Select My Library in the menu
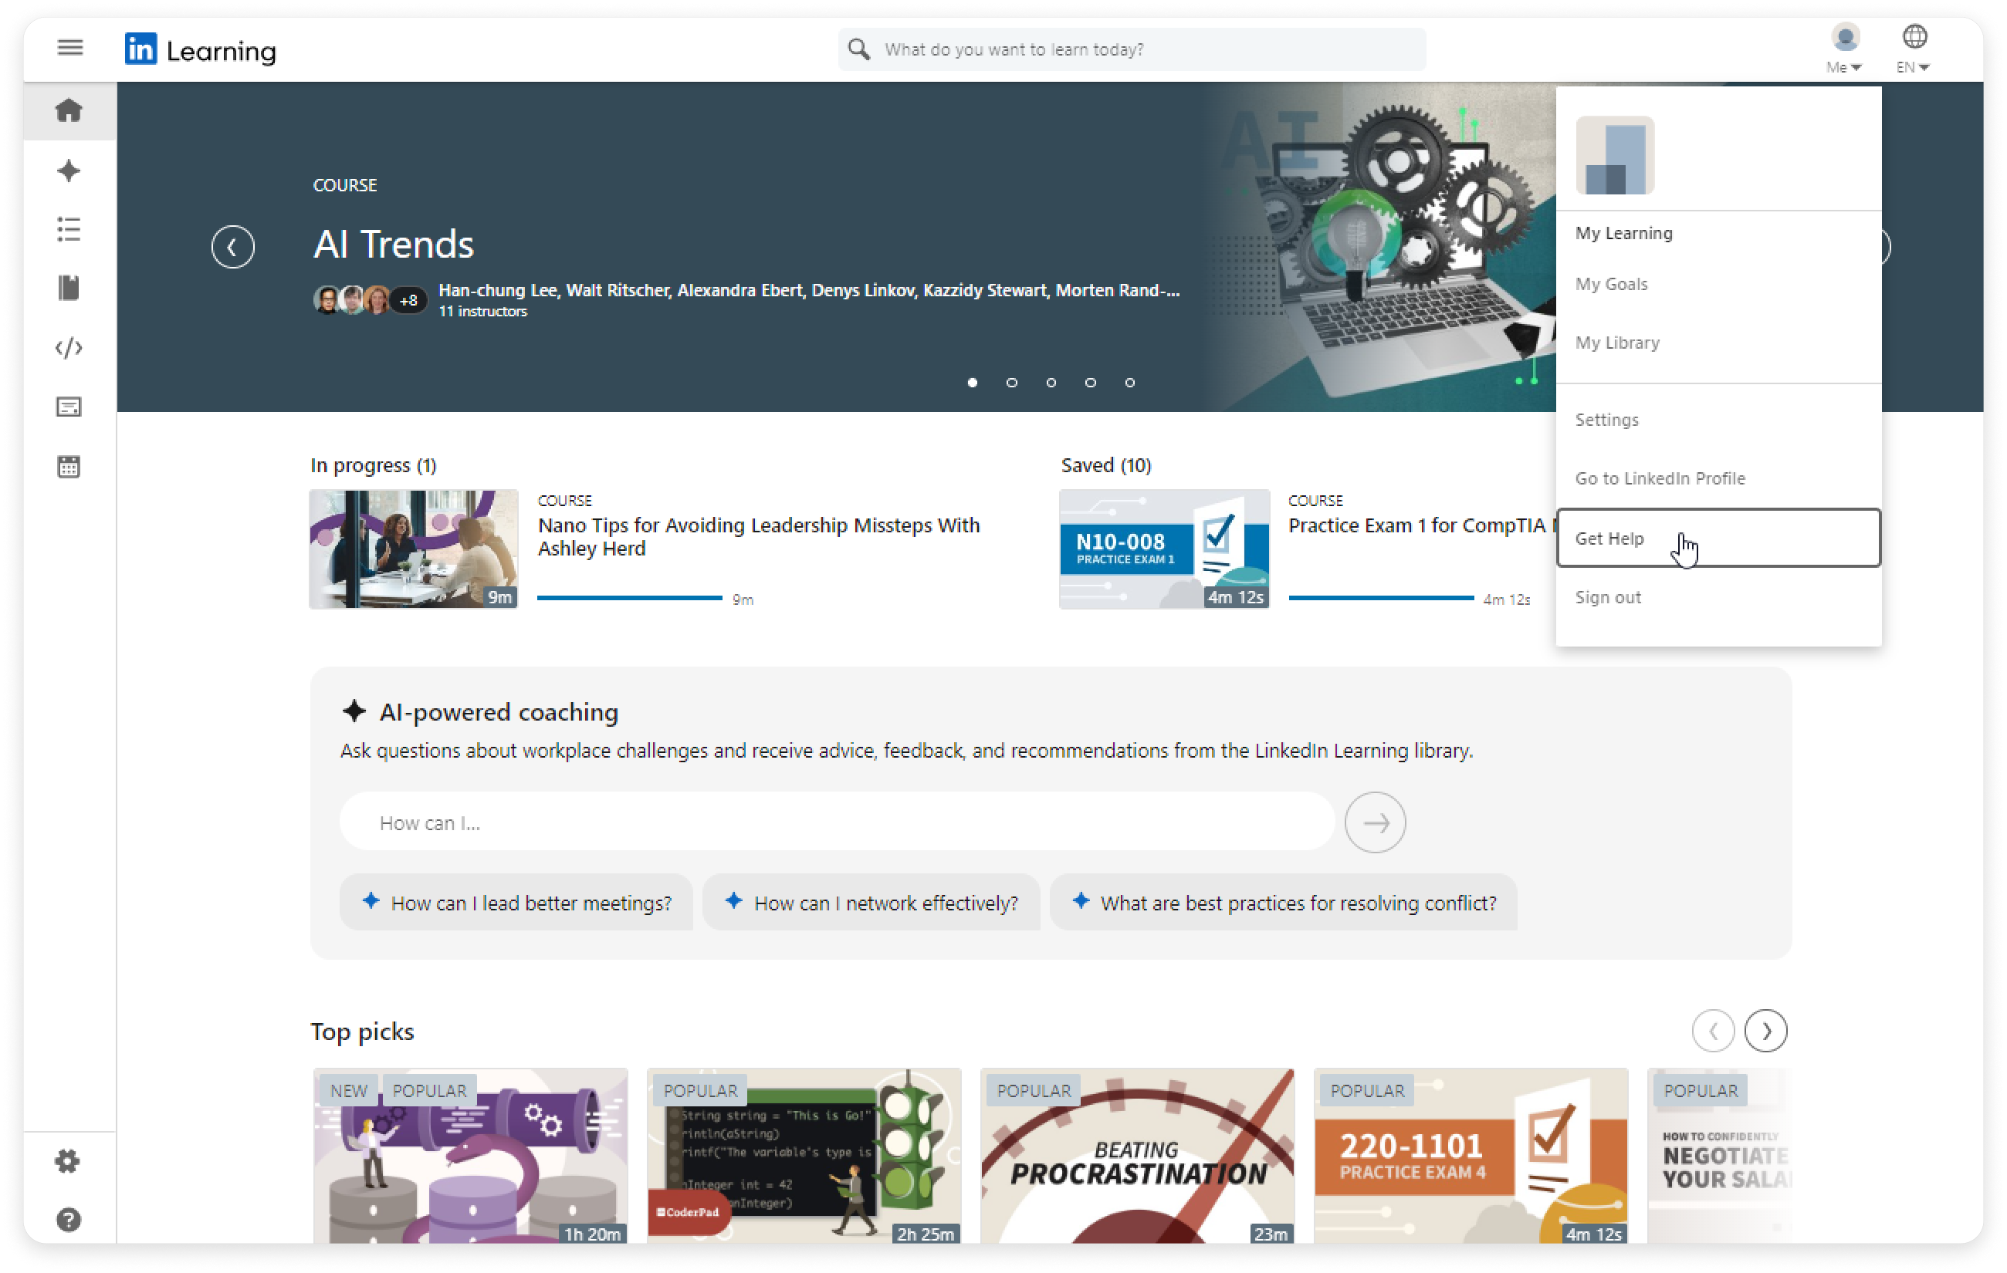This screenshot has width=2007, height=1273. (1617, 343)
